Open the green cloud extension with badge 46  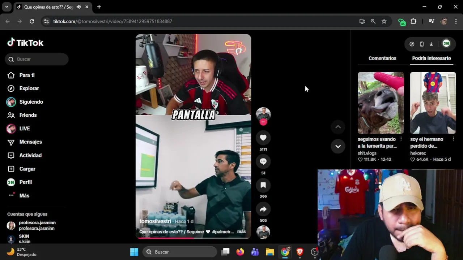click(402, 22)
